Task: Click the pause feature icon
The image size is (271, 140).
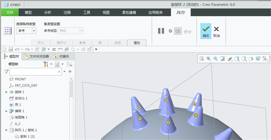Action: click(161, 31)
